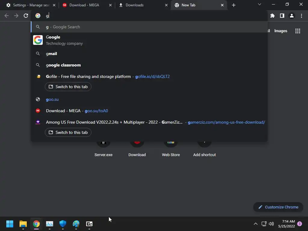Viewport: 308px width, 231px height.
Task: Close the Downloads tab
Action: coord(166,5)
